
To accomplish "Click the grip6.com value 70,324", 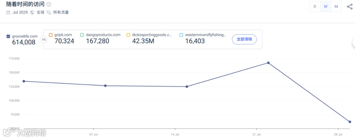I will tap(64, 41).
